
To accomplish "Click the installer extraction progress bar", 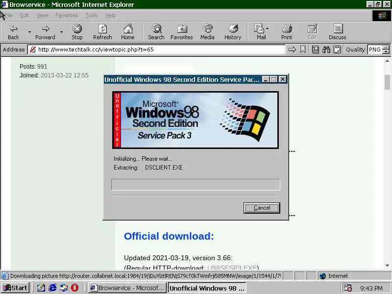I will tap(196, 185).
